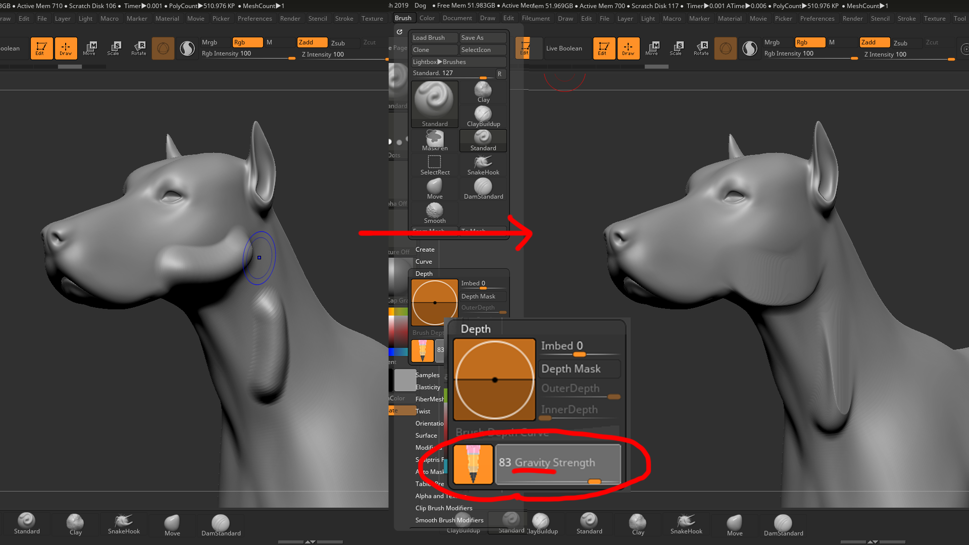The height and width of the screenshot is (545, 969).
Task: Activate Edit mode icon in right window
Action: click(x=604, y=48)
